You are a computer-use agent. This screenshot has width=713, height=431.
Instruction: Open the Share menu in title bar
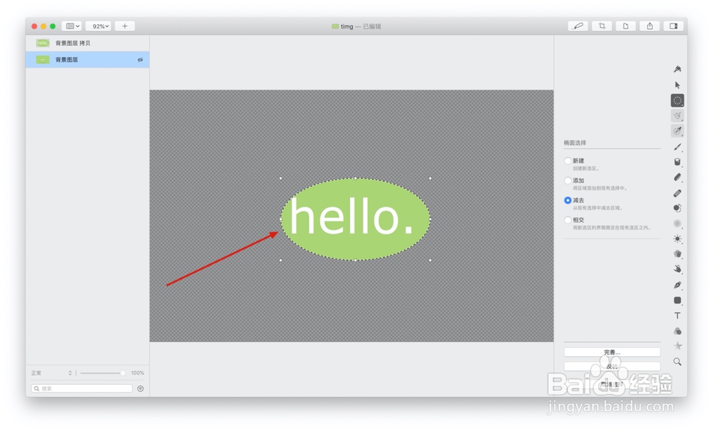coord(650,26)
